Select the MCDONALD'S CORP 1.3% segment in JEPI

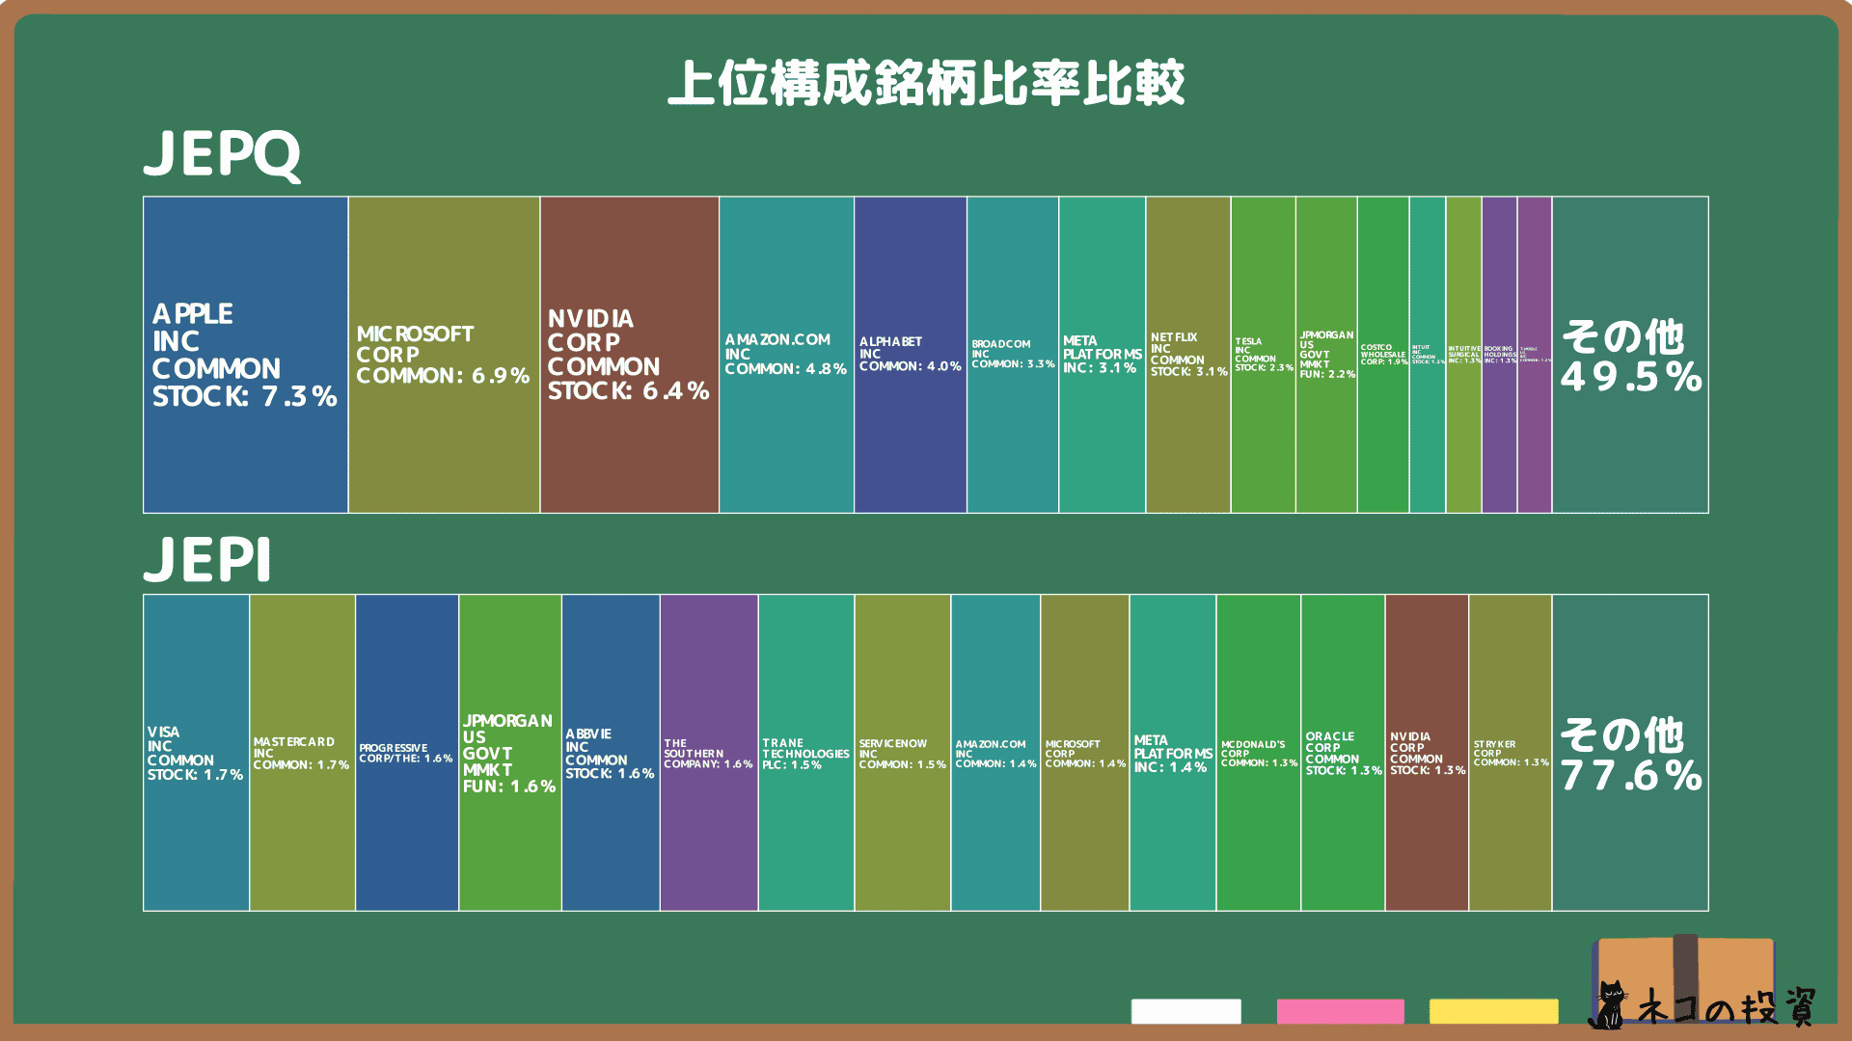pyautogui.click(x=1258, y=752)
